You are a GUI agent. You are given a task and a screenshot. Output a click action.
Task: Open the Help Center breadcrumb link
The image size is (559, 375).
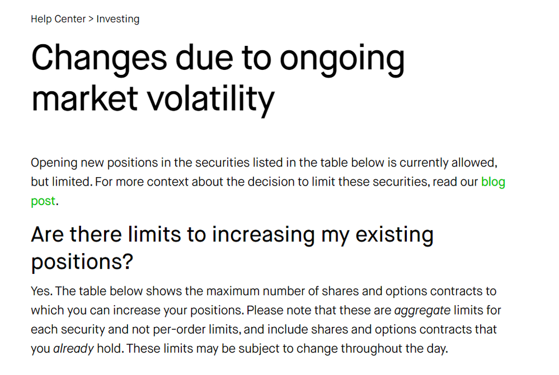pyautogui.click(x=58, y=19)
